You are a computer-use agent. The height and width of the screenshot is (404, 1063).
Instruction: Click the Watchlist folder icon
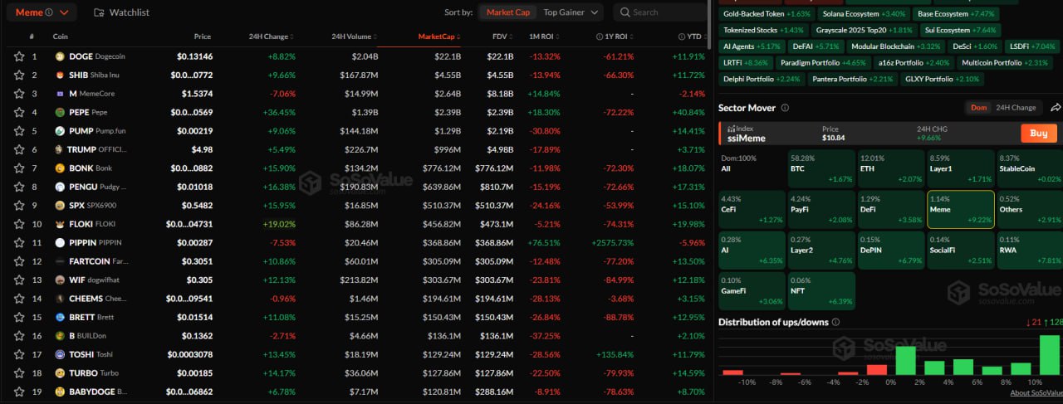pos(100,12)
